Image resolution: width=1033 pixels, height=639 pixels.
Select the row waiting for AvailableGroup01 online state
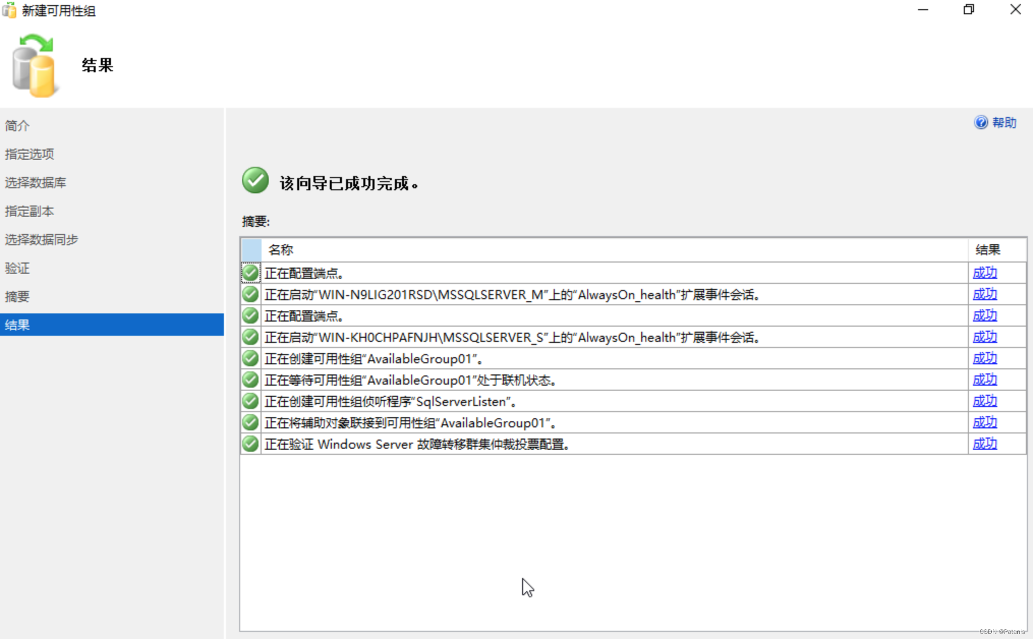click(x=410, y=380)
